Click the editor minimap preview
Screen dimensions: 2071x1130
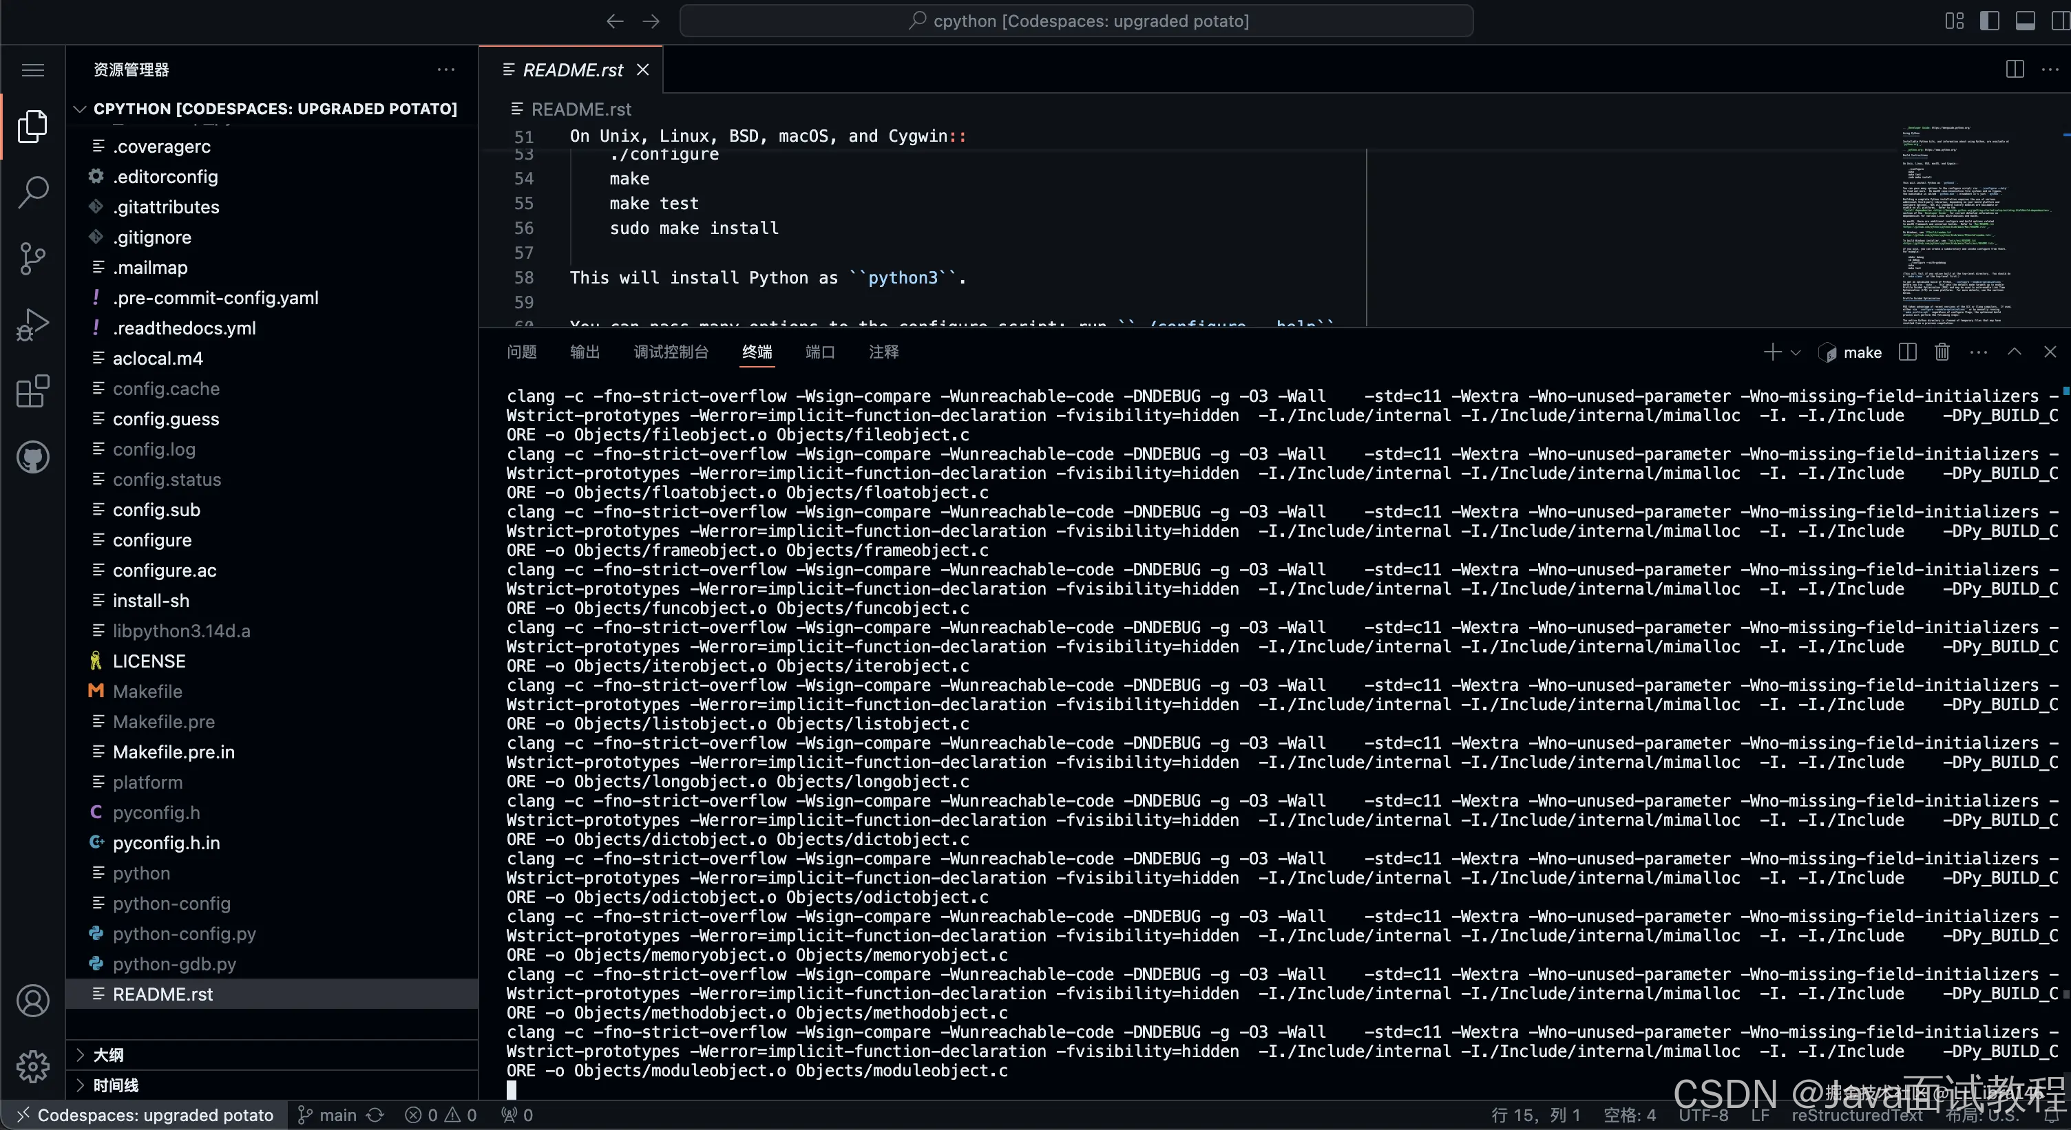coord(1978,225)
